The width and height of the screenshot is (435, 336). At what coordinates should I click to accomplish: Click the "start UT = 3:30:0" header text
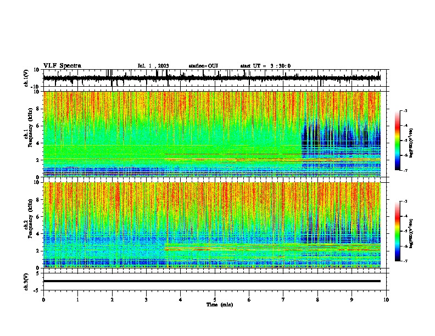[x=265, y=66]
